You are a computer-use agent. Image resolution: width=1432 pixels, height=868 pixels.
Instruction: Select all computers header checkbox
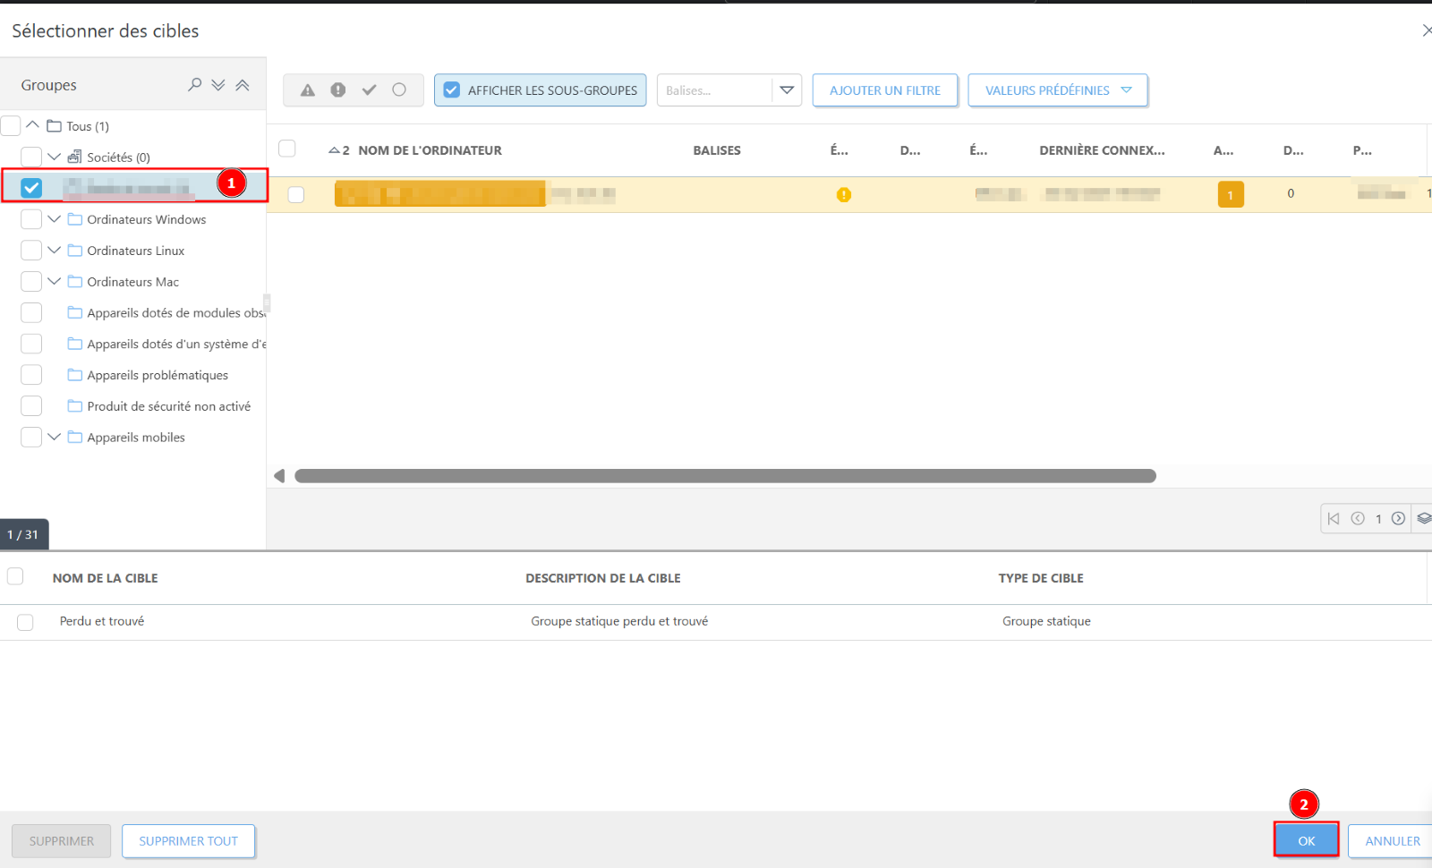(287, 149)
